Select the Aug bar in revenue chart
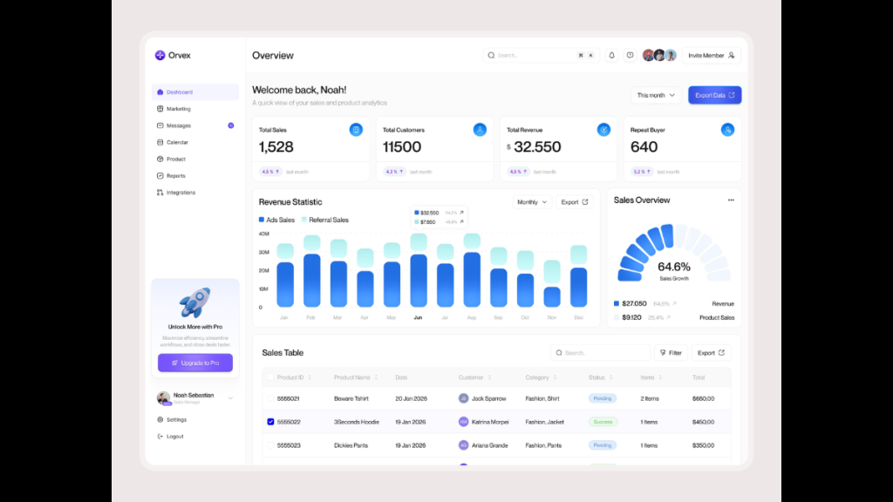Image resolution: width=893 pixels, height=502 pixels. click(x=472, y=270)
